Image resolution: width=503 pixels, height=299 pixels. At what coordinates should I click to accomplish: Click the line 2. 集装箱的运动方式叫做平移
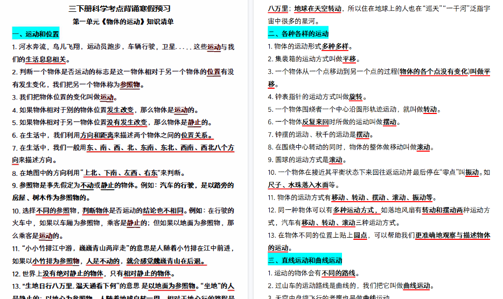click(x=315, y=59)
